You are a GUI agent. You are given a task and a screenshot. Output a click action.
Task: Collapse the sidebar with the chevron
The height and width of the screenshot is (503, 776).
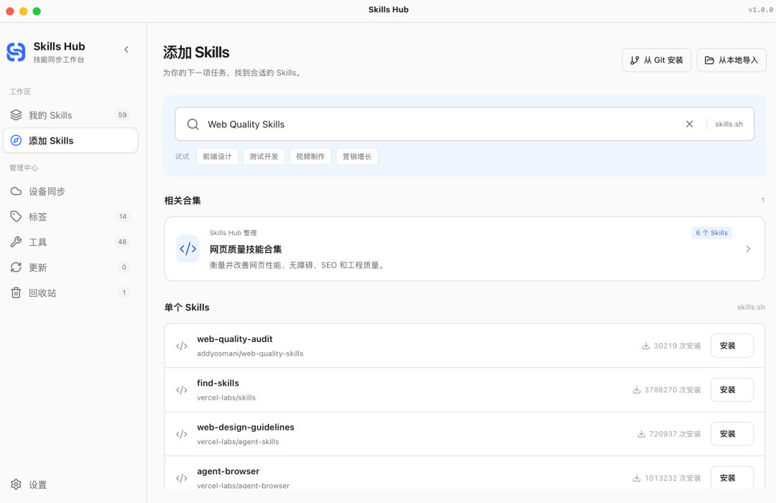coord(126,50)
